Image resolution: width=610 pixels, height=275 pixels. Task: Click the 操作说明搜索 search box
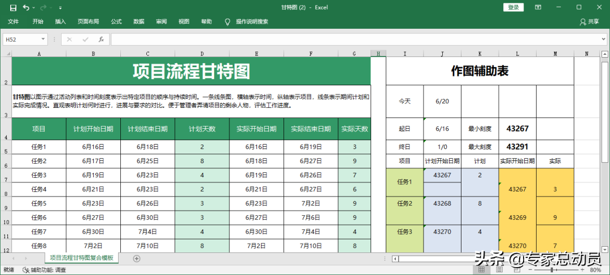pos(252,22)
